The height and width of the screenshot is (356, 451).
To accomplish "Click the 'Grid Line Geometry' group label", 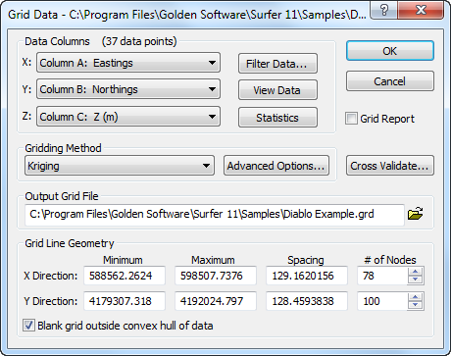I will coord(70,243).
